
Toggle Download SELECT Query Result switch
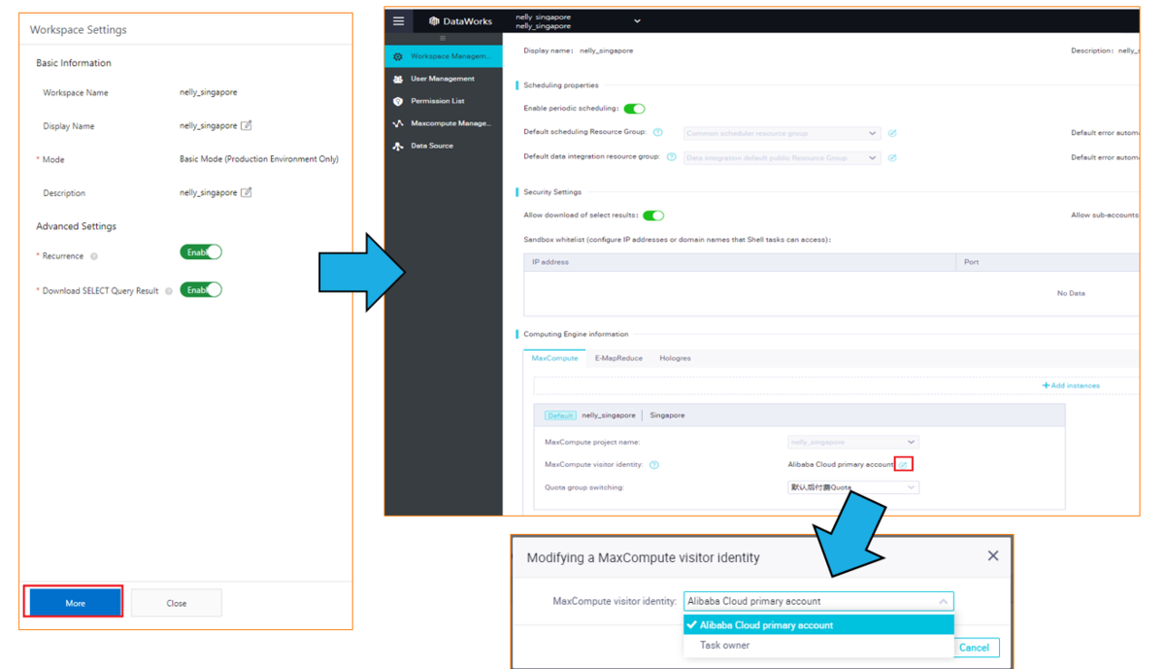(201, 289)
